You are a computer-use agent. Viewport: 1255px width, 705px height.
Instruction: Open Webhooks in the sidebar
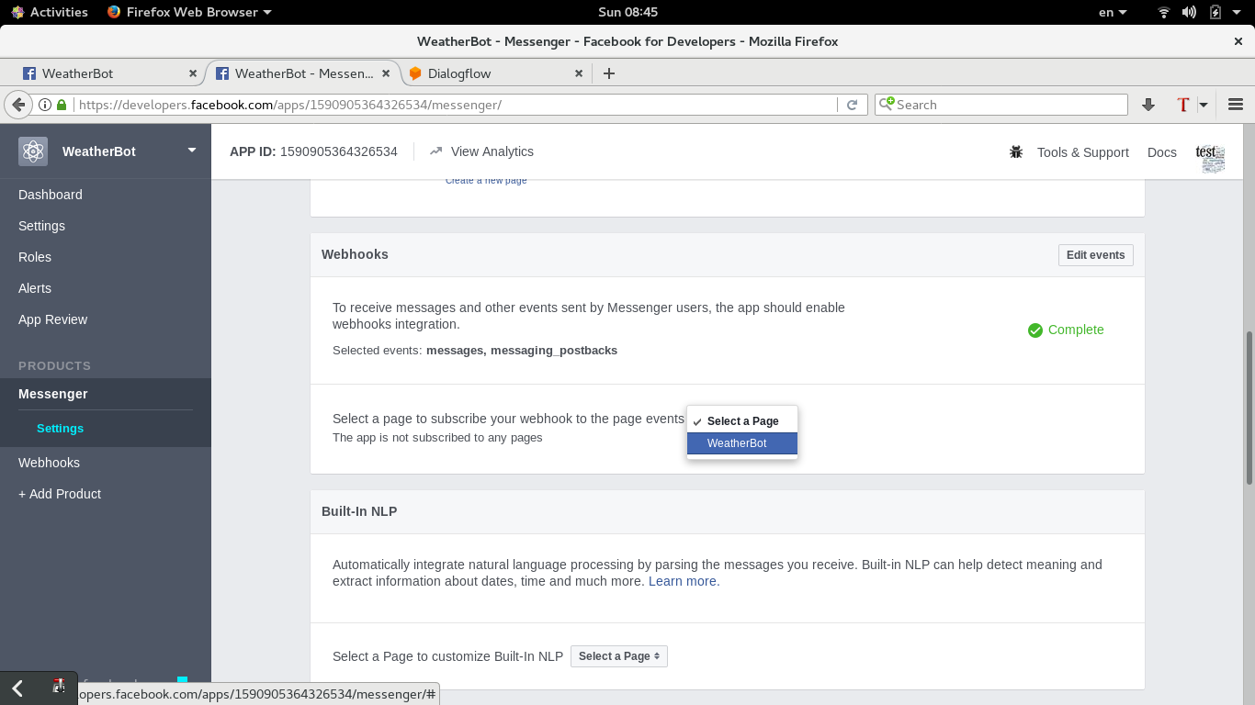click(x=49, y=463)
